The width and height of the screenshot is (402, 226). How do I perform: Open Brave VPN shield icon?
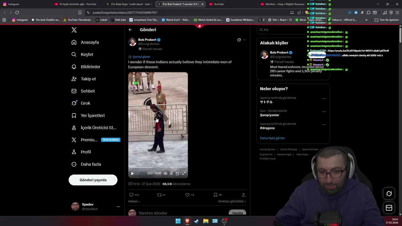click(x=391, y=13)
